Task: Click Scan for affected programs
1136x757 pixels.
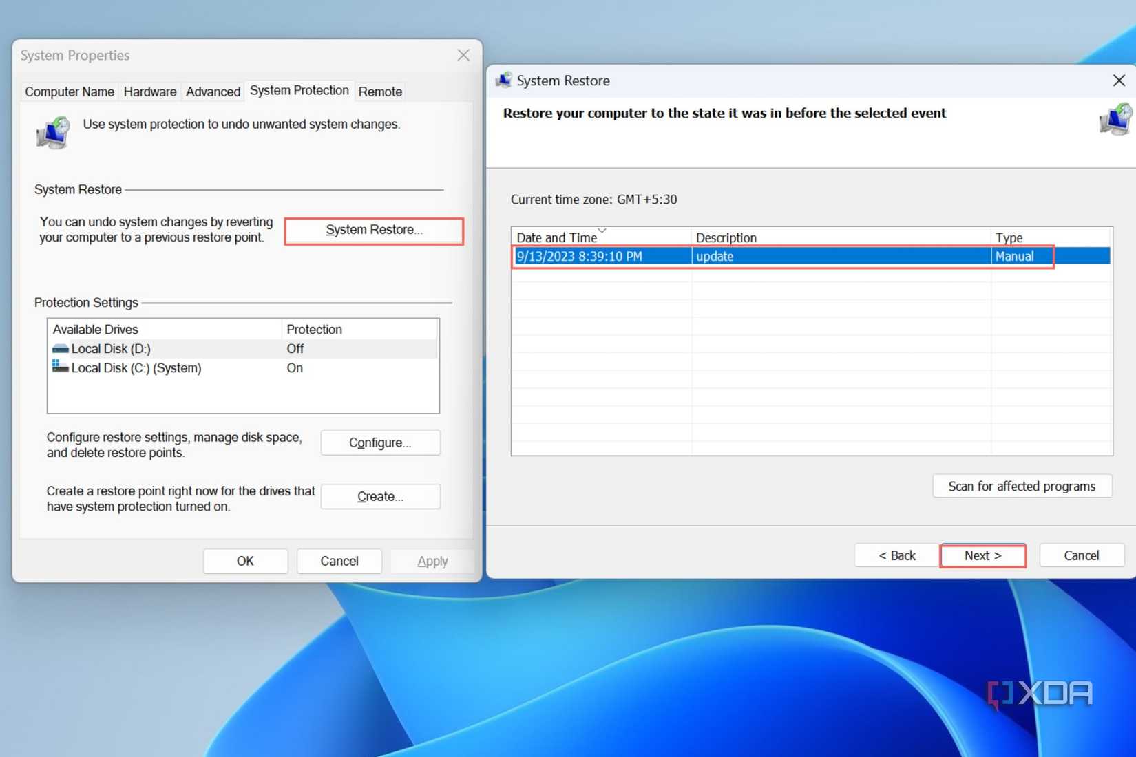Action: click(1022, 486)
